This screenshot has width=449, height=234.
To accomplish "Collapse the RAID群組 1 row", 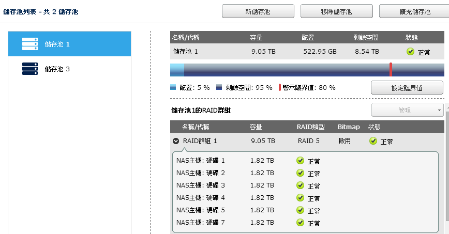I will point(176,141).
